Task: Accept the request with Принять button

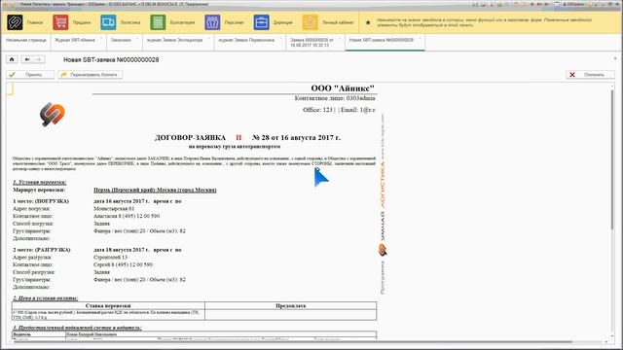Action: 30,75
